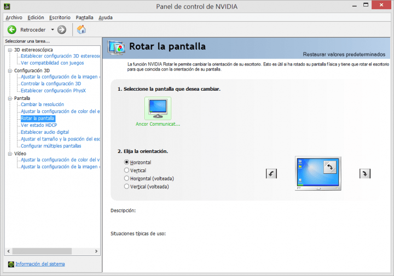Open the home icon in the toolbar
This screenshot has width=394, height=276.
coord(81,30)
